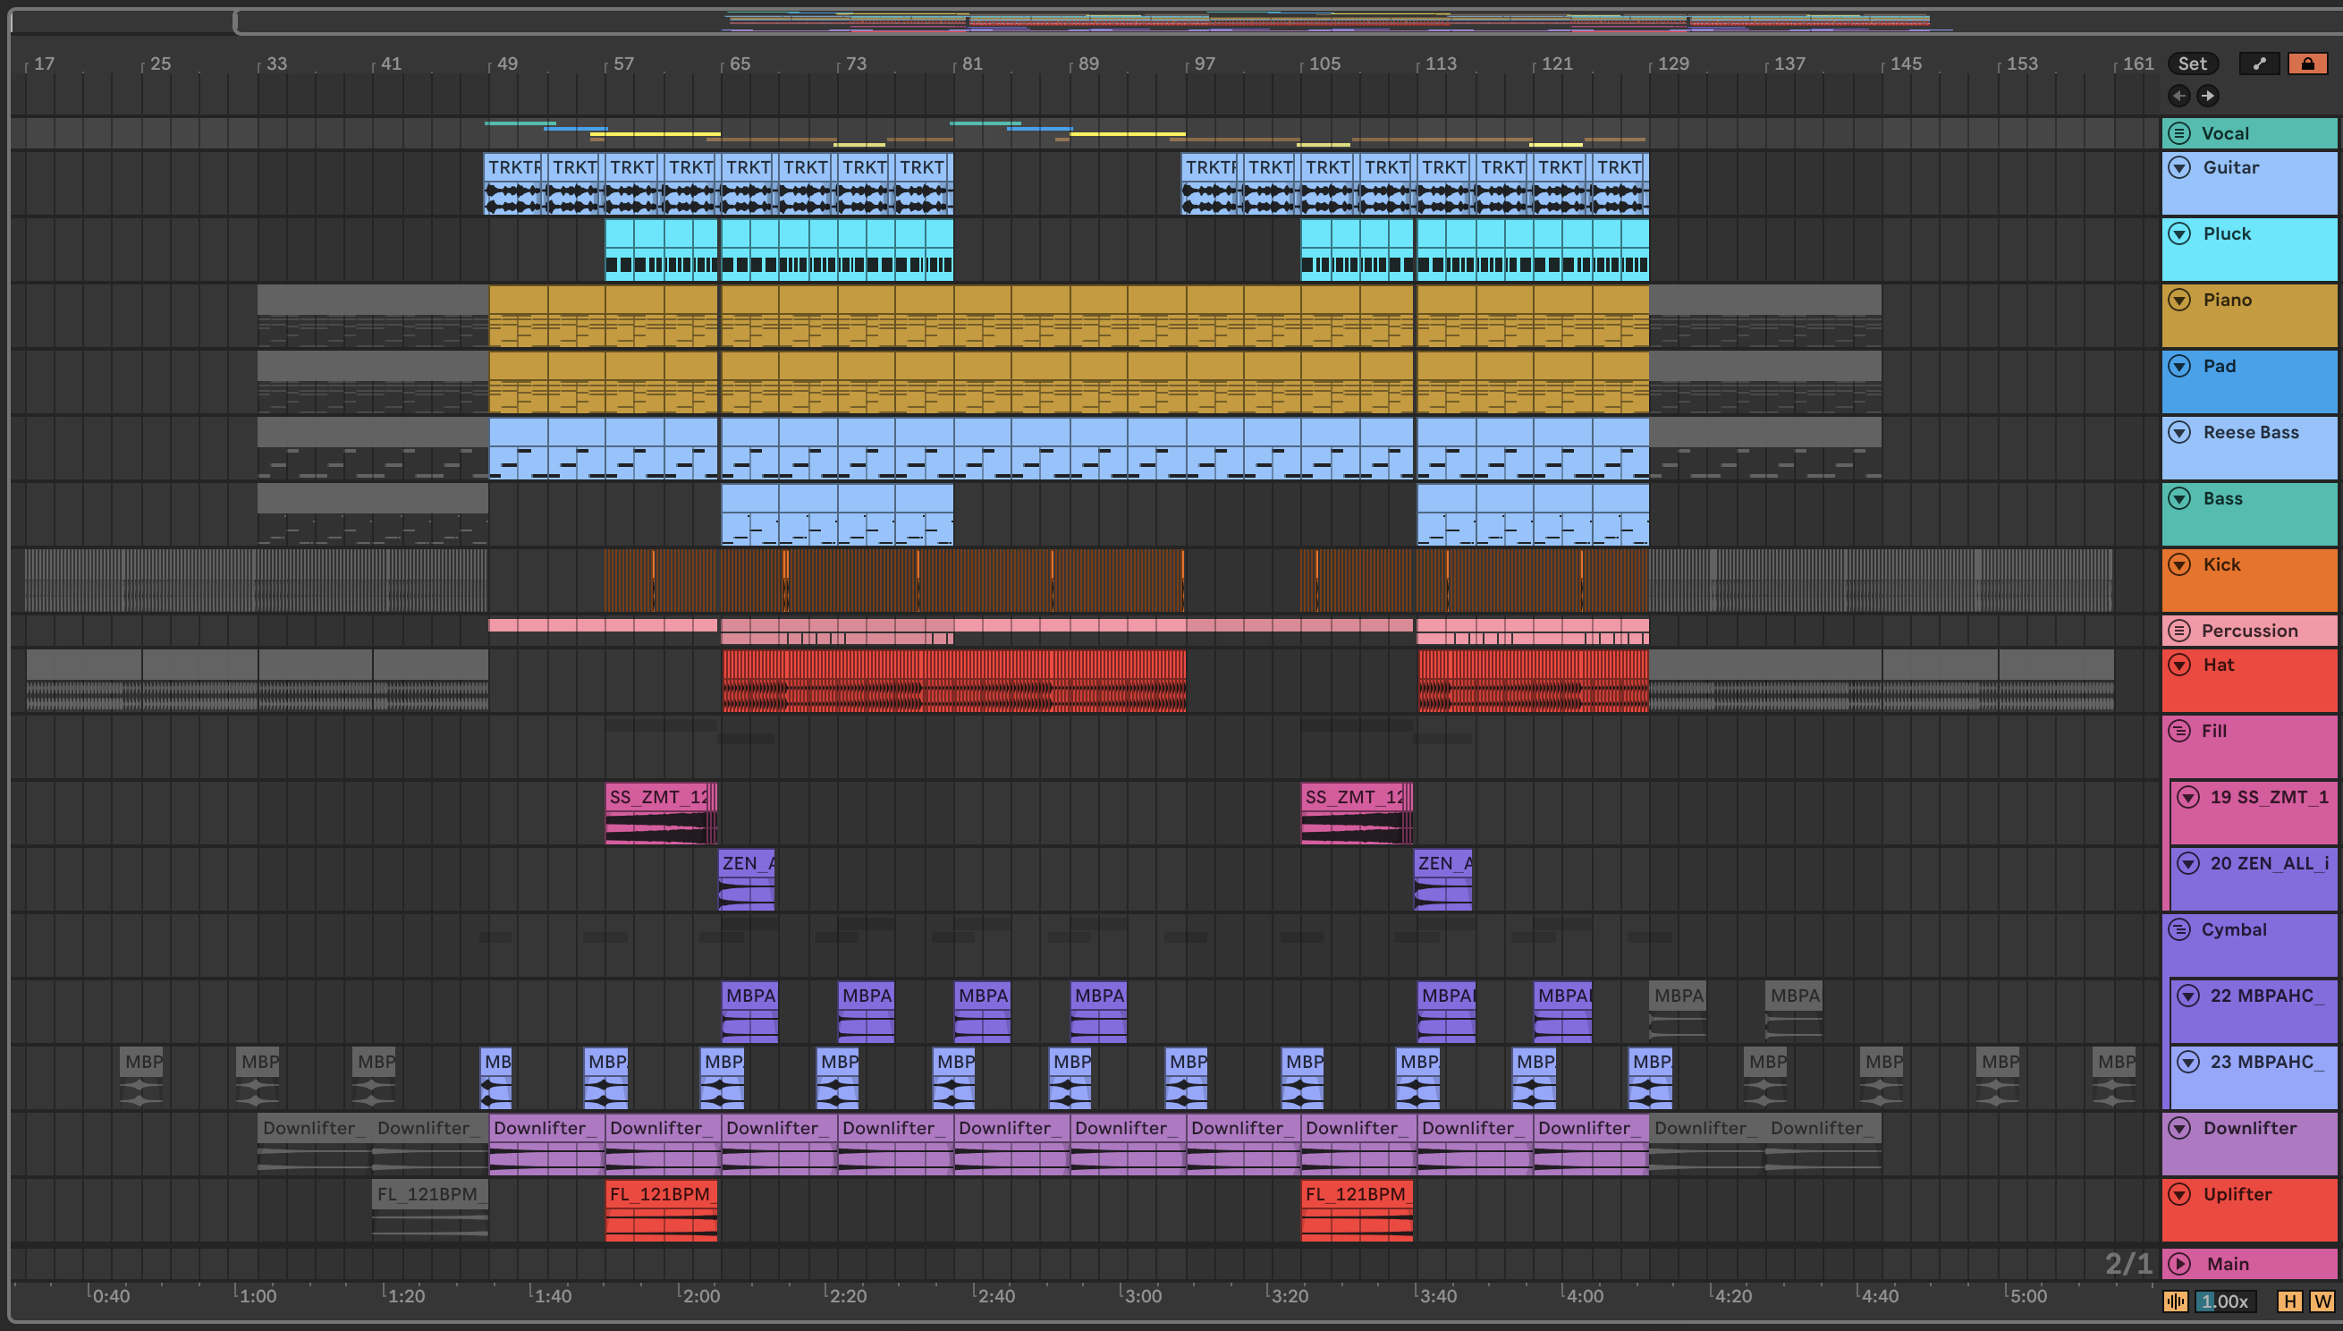Click the waveform optimize icon at bottom
The image size is (2343, 1331).
[2176, 1301]
